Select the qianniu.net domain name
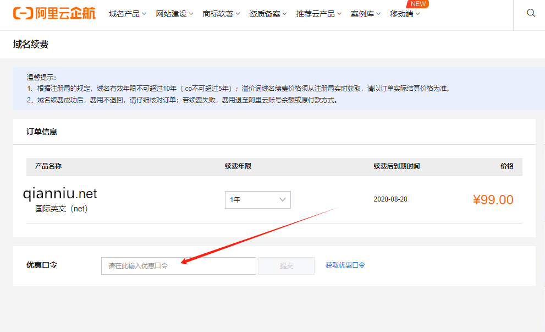 click(x=59, y=193)
